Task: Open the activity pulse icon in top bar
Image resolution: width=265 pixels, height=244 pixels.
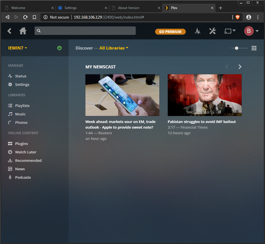Action: pos(197,31)
